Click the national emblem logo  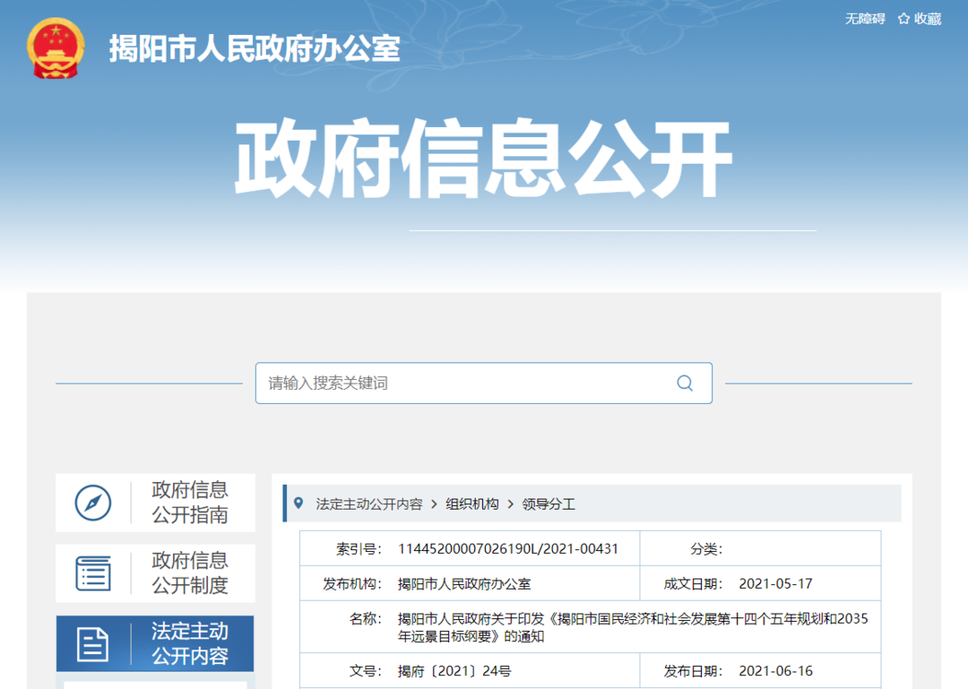click(x=56, y=48)
